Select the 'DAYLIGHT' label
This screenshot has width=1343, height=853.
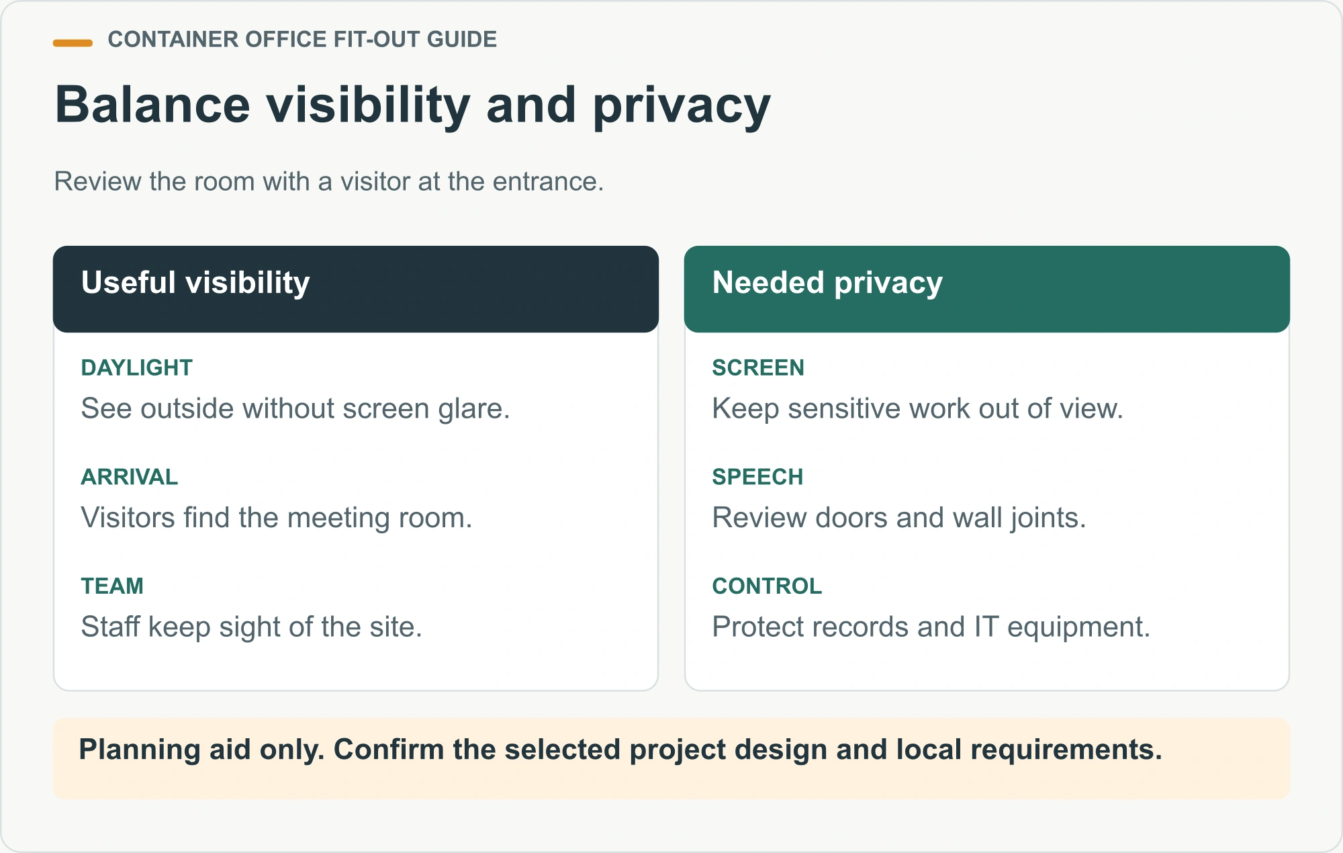pyautogui.click(x=137, y=367)
